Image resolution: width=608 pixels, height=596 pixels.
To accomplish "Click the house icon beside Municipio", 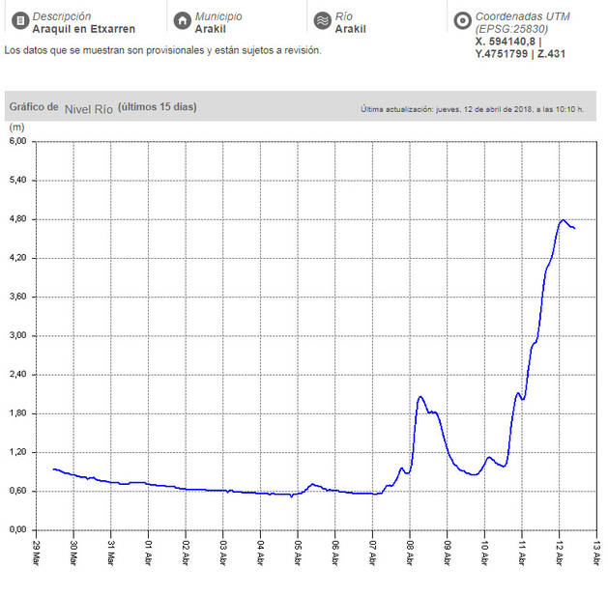I will pos(182,20).
